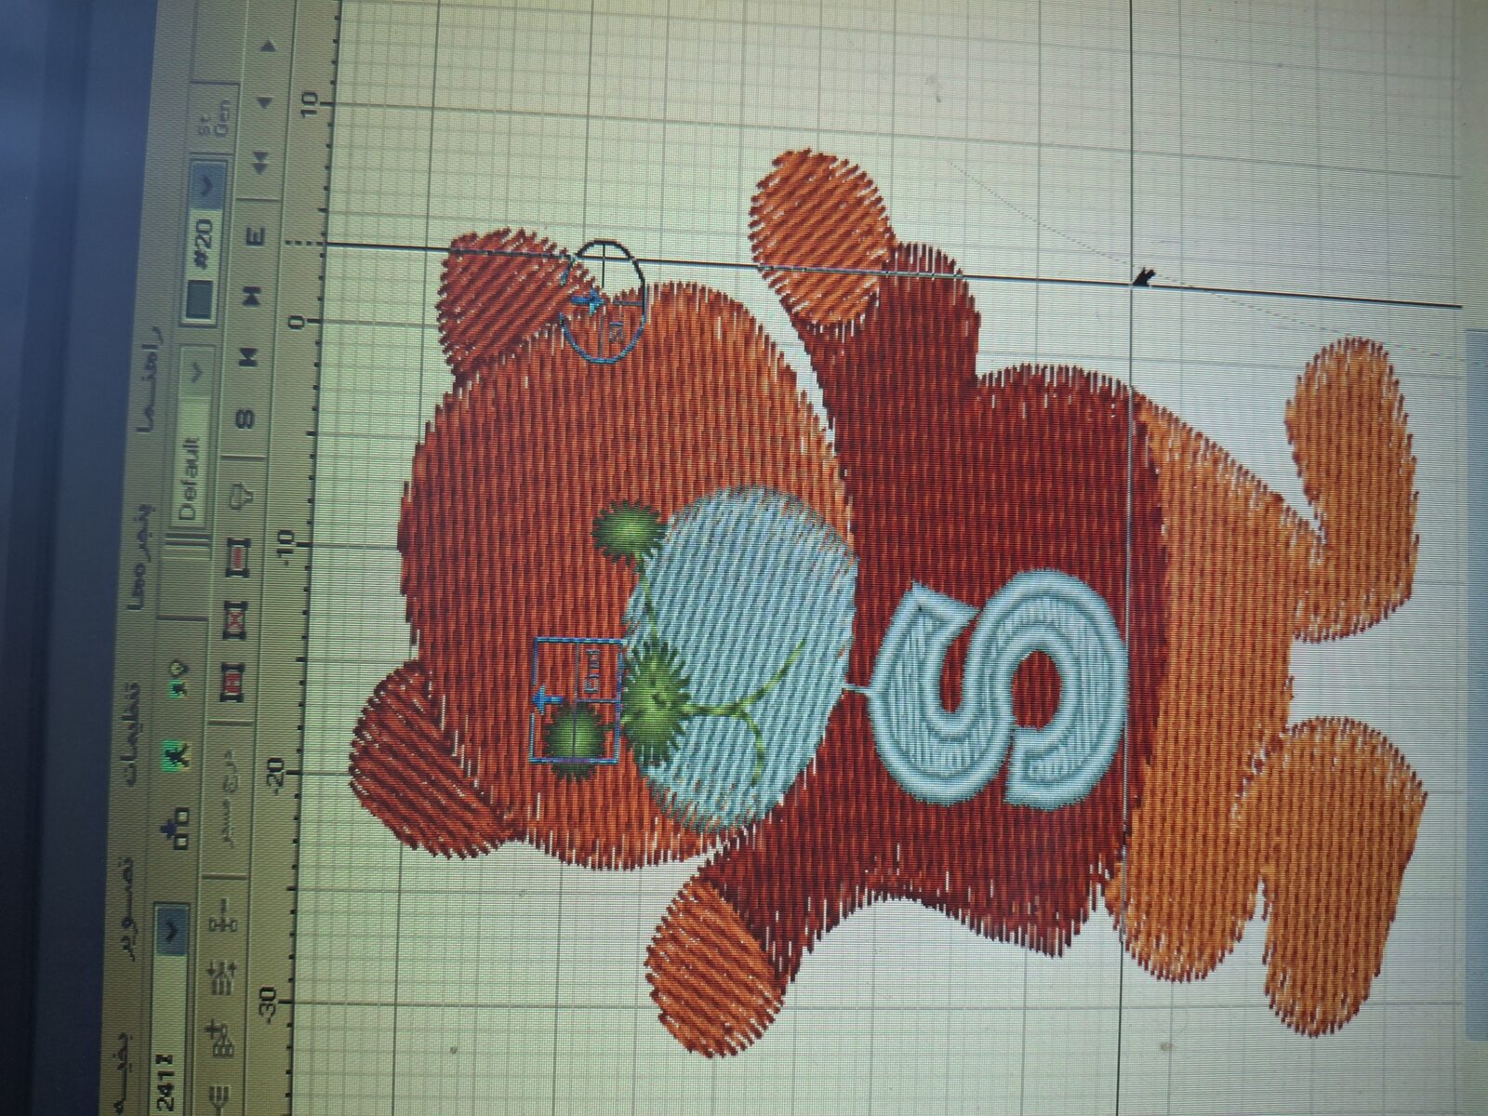Click the 0 mark on the ruler
Screen dimensions: 1488x1116
[298, 322]
